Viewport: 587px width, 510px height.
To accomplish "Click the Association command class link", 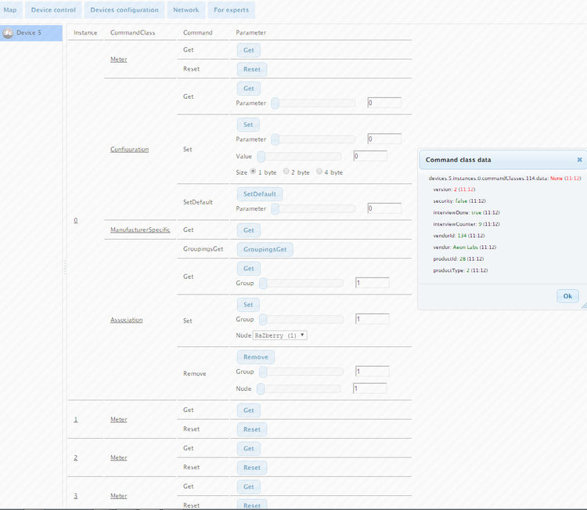I will (126, 320).
